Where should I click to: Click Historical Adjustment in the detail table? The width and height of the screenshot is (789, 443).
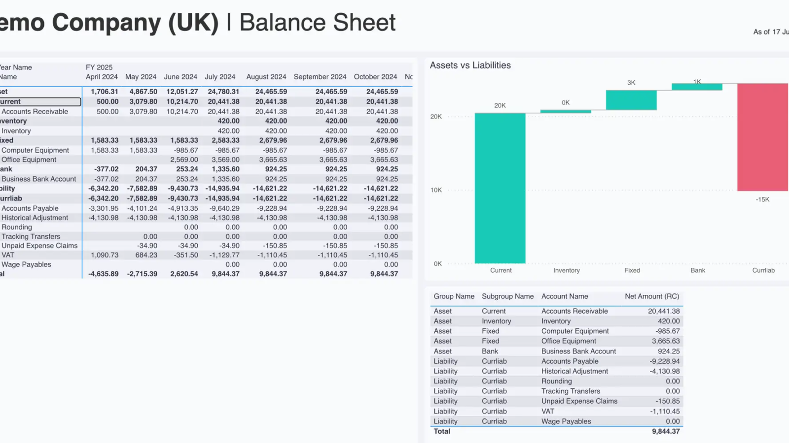574,371
